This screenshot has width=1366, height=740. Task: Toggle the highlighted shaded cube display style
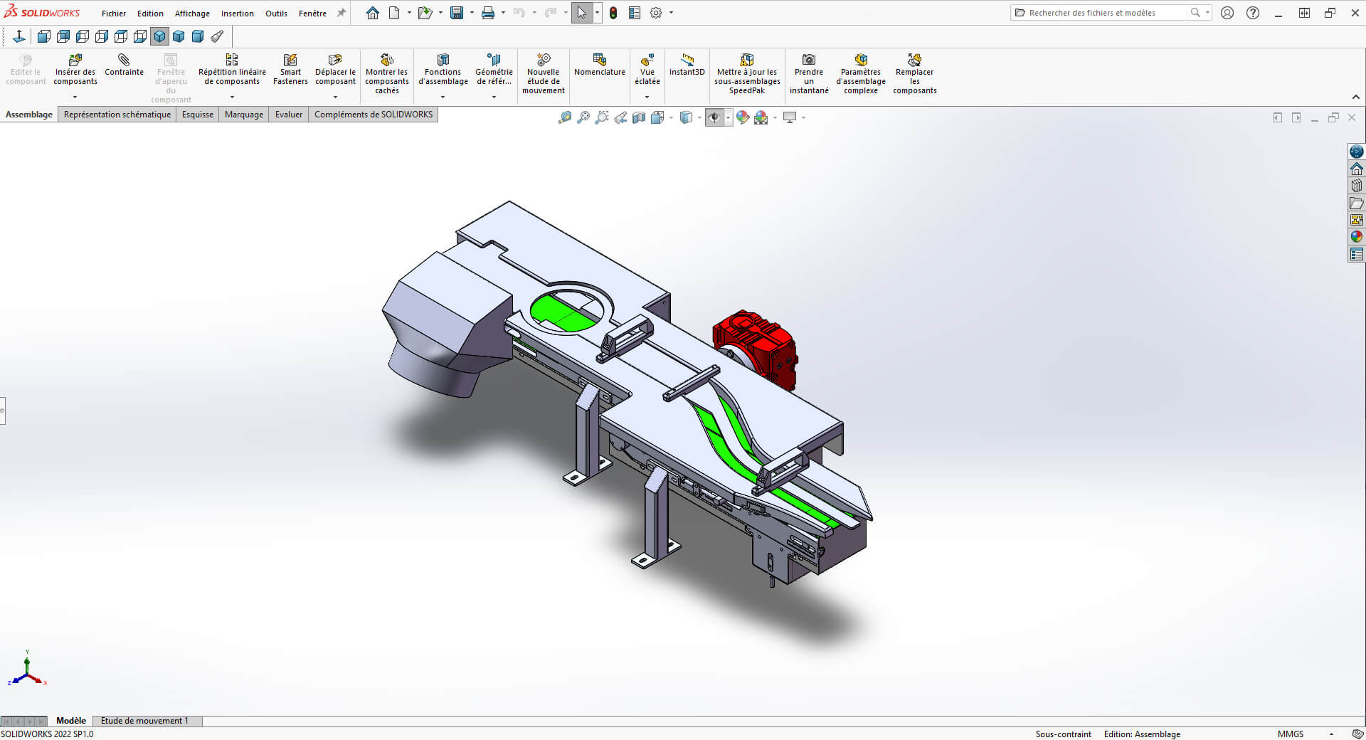coord(159,36)
